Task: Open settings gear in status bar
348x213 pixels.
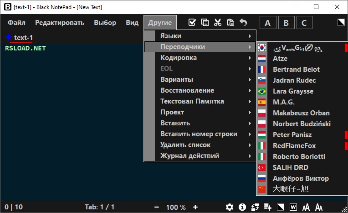Action: click(230, 207)
